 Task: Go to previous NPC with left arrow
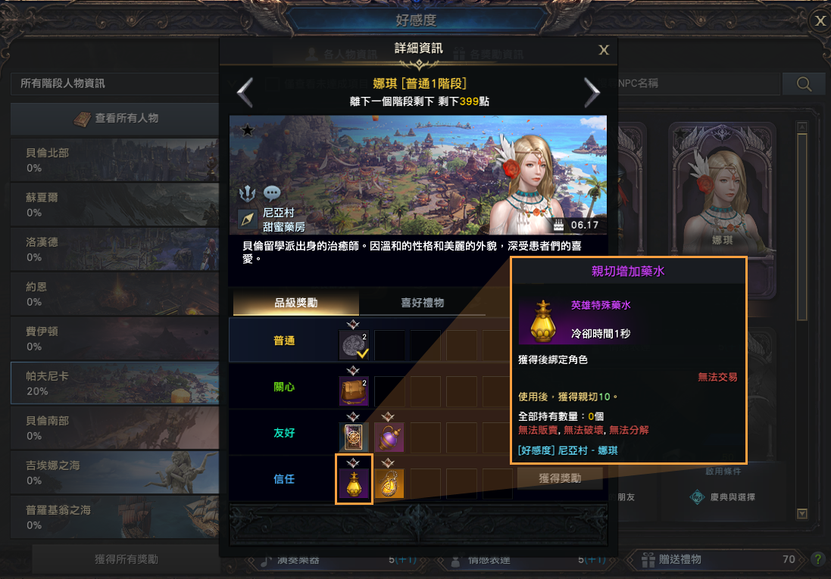245,92
